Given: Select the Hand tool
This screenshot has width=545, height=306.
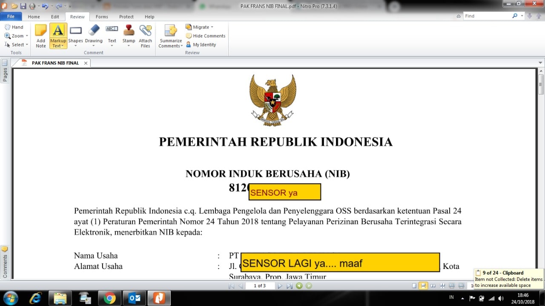Looking at the screenshot, I should tap(14, 27).
